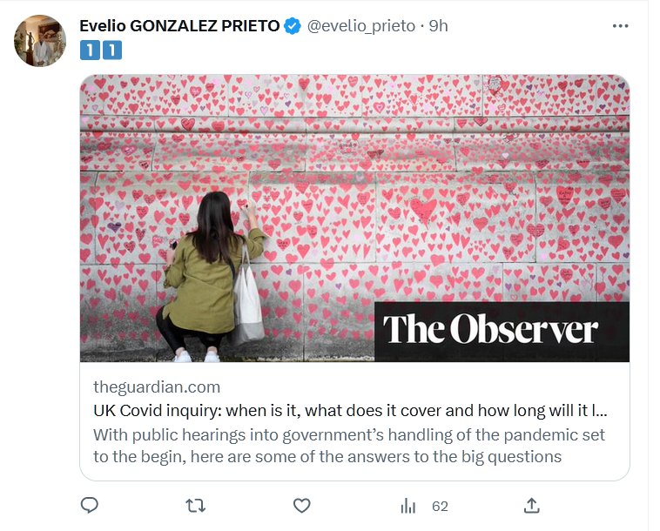The image size is (660, 531).
Task: Like the tweet with the heart
Action: (301, 505)
